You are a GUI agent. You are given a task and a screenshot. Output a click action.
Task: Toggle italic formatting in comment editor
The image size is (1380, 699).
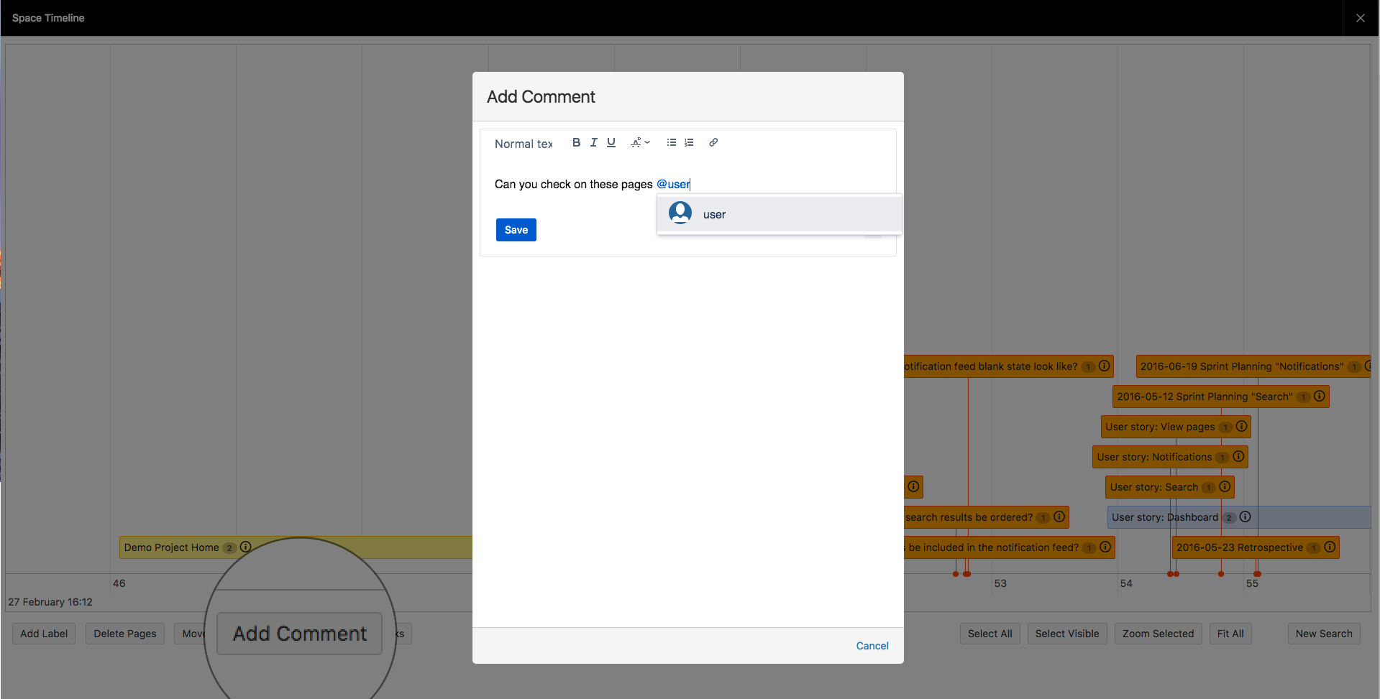(x=594, y=142)
